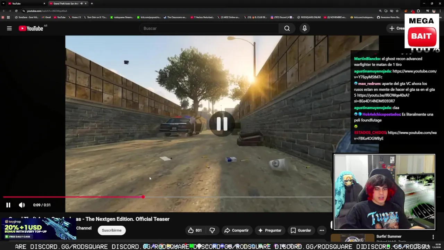Mute audio icon on Grand Theft tab
This screenshot has height=250, width=444.
click(x=81, y=3)
